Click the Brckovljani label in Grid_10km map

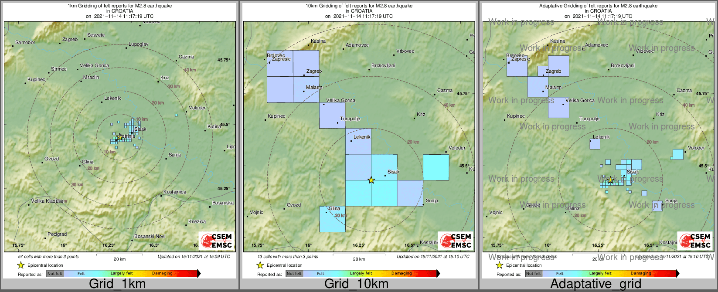(x=383, y=65)
